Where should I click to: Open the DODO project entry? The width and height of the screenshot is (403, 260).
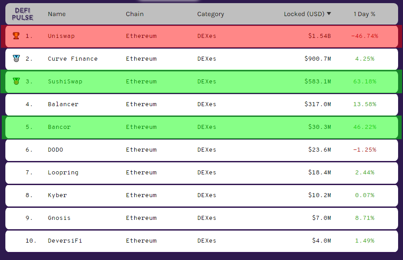tap(55, 149)
